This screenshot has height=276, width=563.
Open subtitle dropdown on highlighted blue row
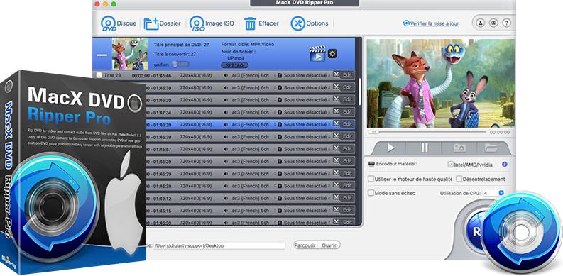coord(329,125)
